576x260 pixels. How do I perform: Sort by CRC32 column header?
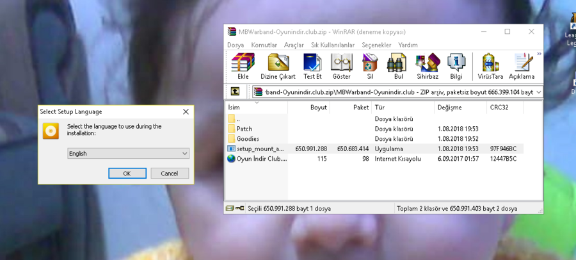click(x=505, y=108)
